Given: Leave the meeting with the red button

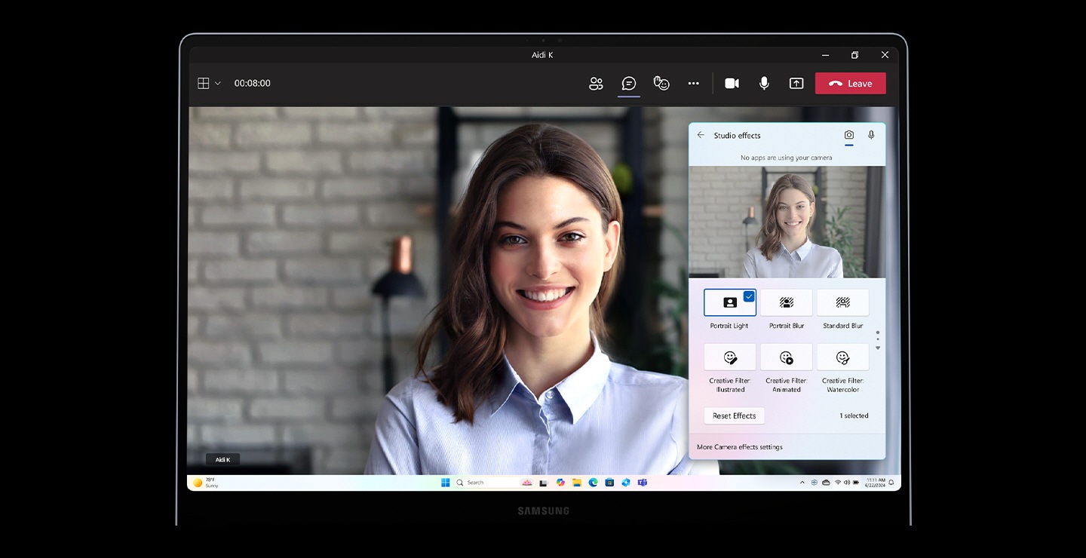Looking at the screenshot, I should 850,84.
